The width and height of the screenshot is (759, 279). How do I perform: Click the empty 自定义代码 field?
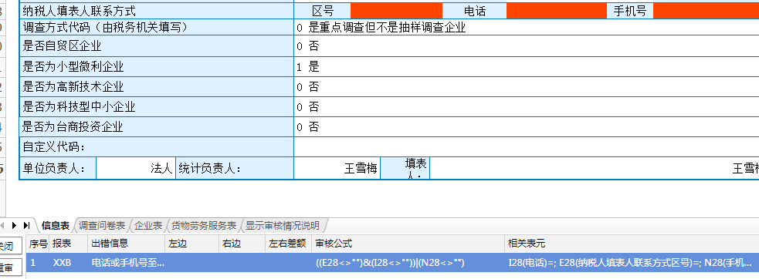click(x=526, y=147)
